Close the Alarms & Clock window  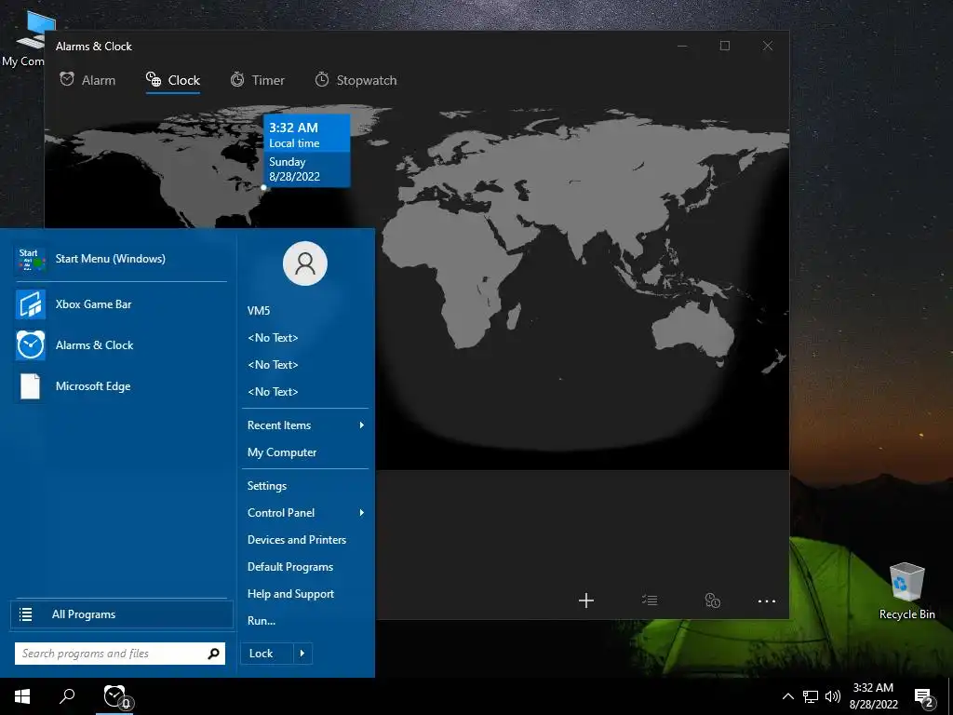pos(768,47)
